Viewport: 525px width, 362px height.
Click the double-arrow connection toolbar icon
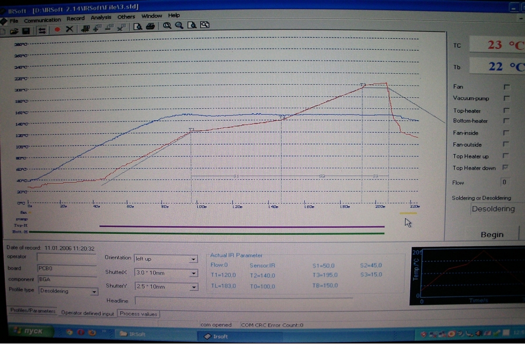click(x=42, y=30)
